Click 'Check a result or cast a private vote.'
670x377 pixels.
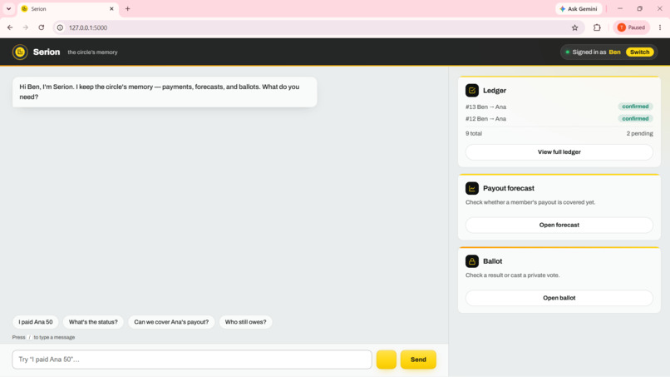click(x=512, y=275)
